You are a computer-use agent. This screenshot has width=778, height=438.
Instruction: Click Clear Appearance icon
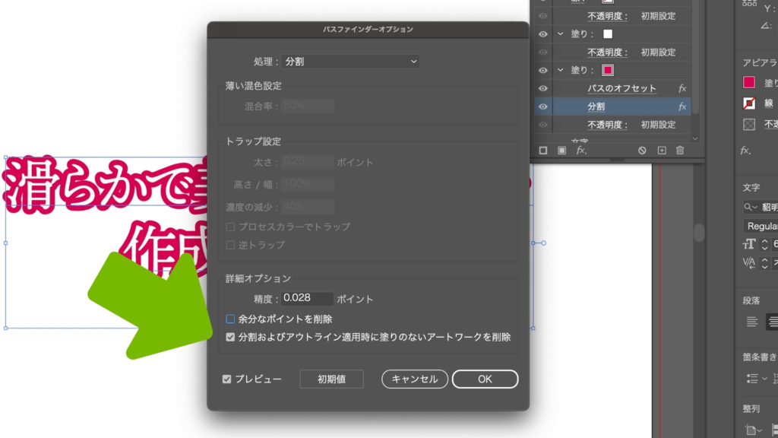[642, 151]
